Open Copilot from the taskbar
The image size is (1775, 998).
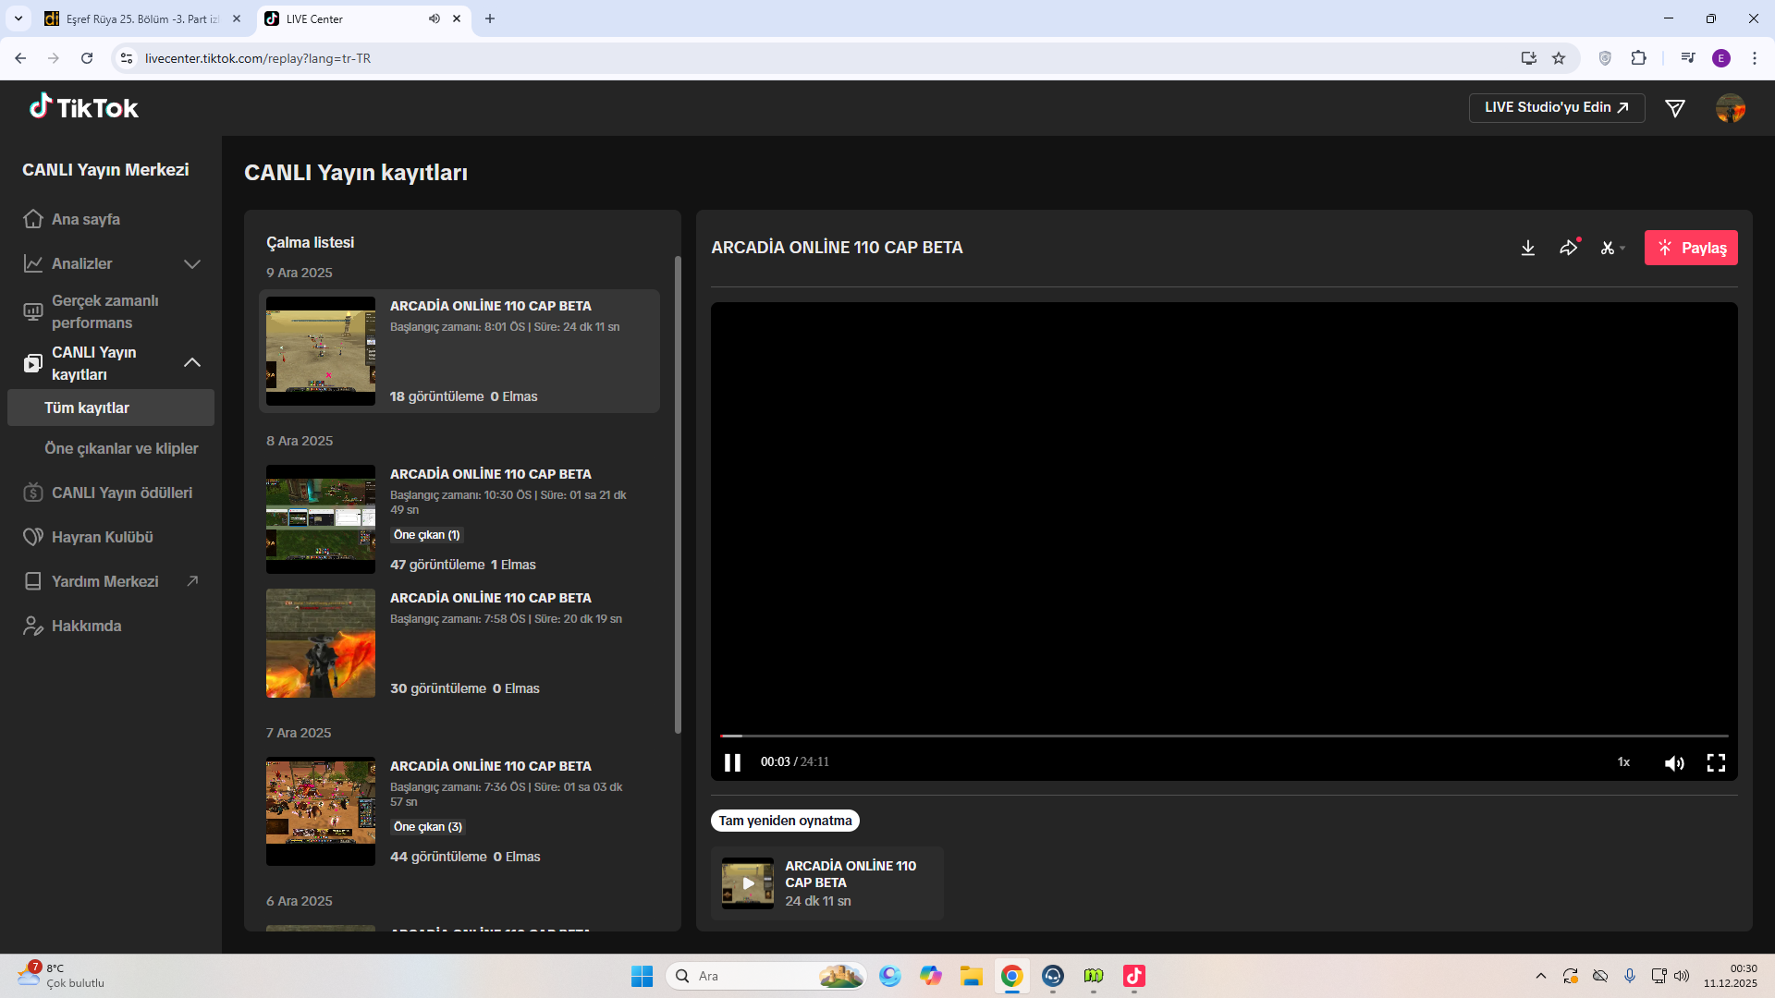pyautogui.click(x=930, y=976)
